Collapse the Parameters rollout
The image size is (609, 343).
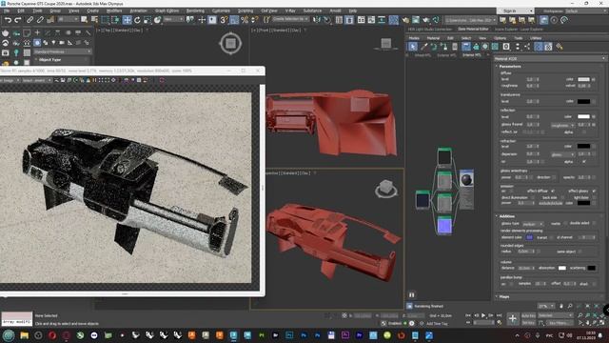510,67
